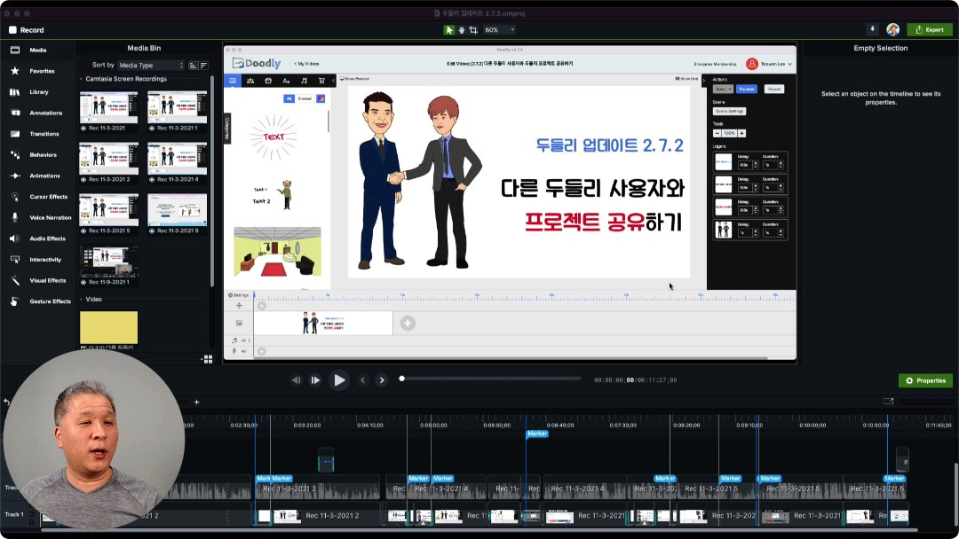Open the 60% canvas zoom dropdown
The width and height of the screenshot is (959, 539).
pos(500,30)
